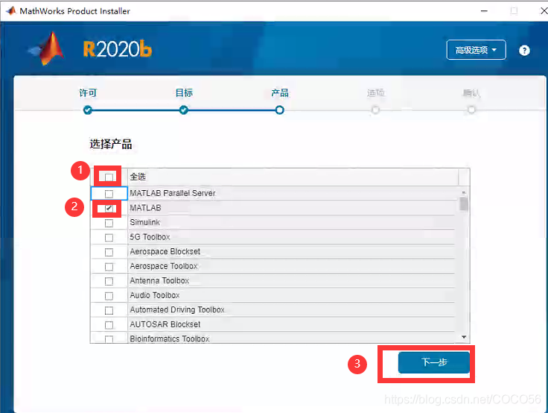Select the MATLAB Parallel Server row text
Viewport: 548px width, 413px height.
[x=173, y=193]
